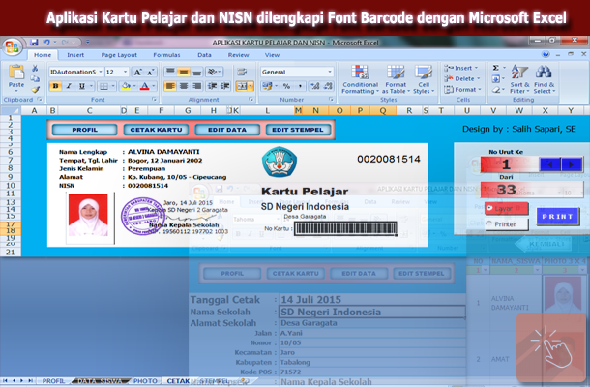
Task: Open the PROFIL sheet tab
Action: click(x=53, y=381)
